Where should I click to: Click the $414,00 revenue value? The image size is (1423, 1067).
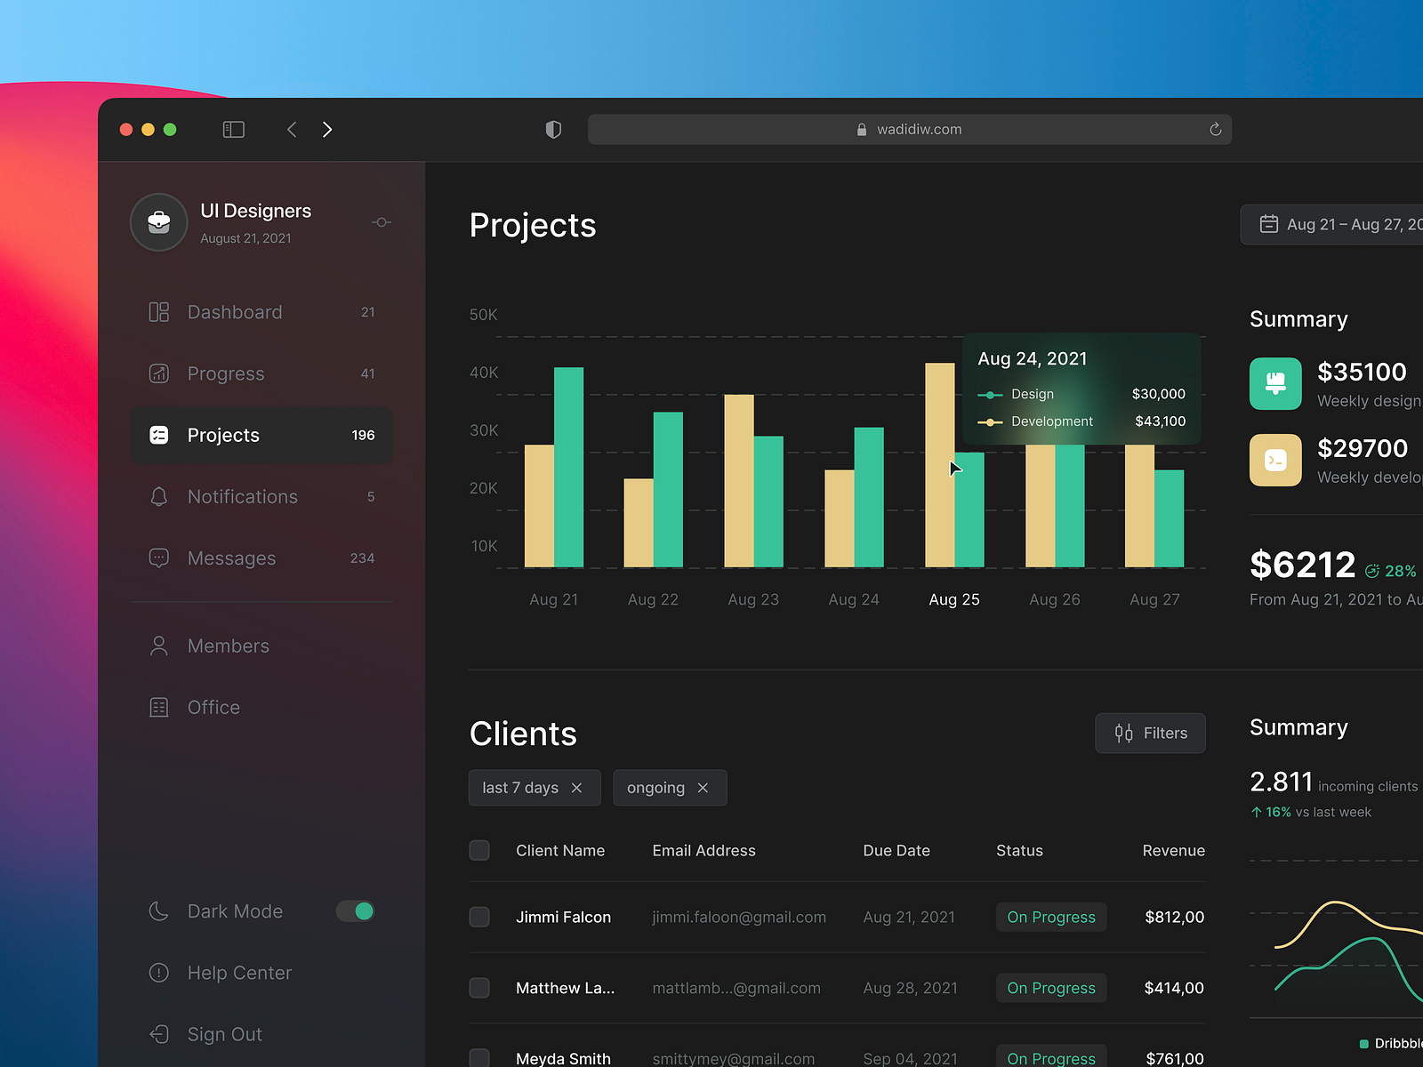[1174, 988]
